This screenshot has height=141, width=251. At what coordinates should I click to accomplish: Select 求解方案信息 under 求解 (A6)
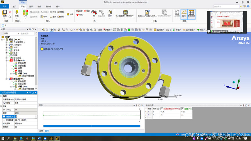(28, 76)
